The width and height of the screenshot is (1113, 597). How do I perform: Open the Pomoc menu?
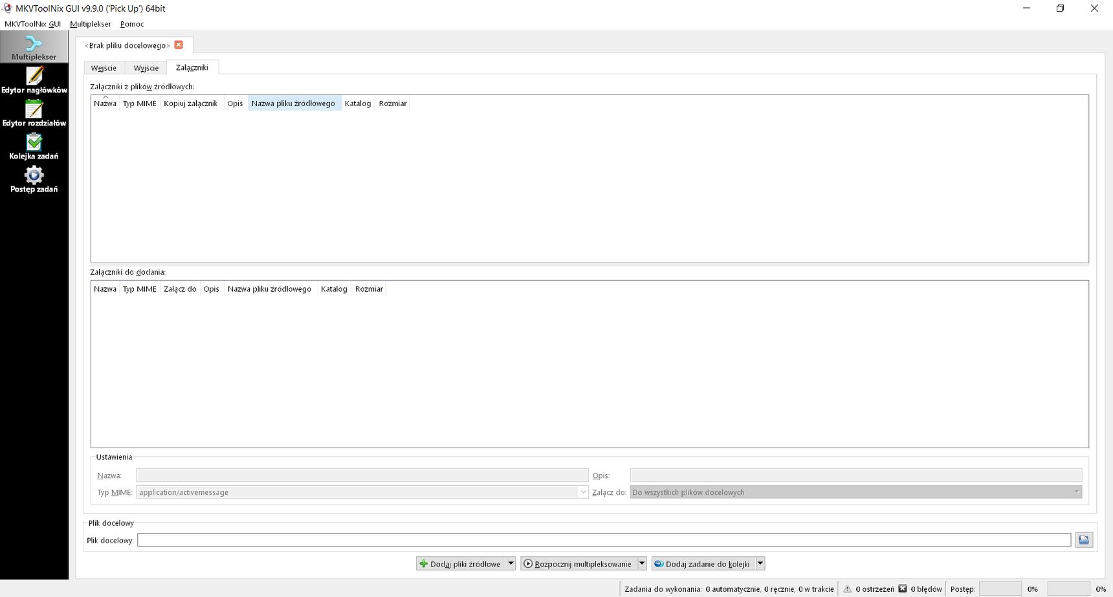tap(132, 24)
